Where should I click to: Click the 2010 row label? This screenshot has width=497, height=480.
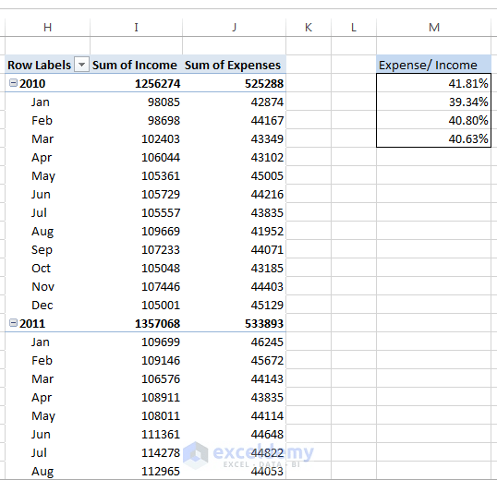(x=32, y=84)
